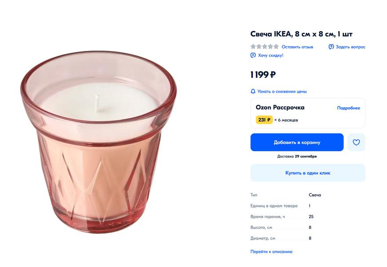Give a five-star rating with last star
This screenshot has width=387, height=267.
coord(276,47)
